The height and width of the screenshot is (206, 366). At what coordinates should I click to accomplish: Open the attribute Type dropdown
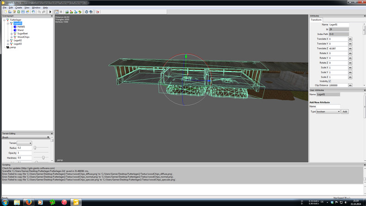point(328,112)
